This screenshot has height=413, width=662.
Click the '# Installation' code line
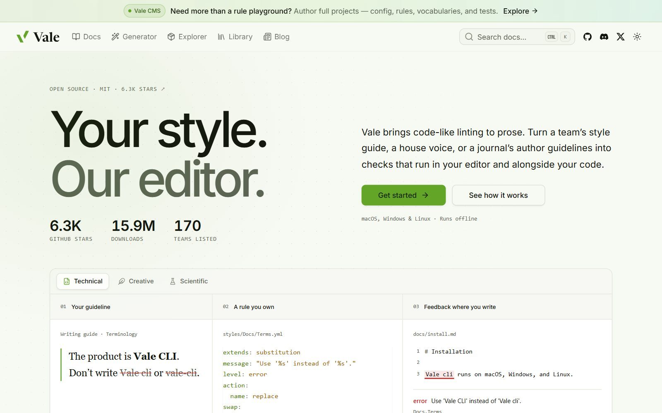click(449, 351)
